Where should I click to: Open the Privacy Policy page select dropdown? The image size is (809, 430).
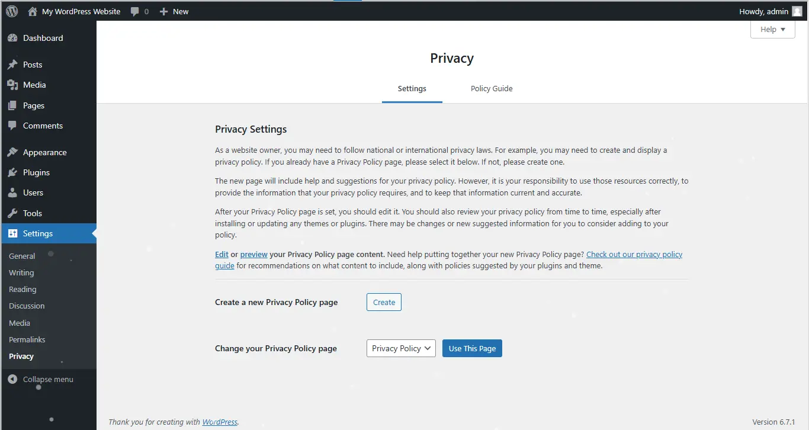click(x=401, y=348)
